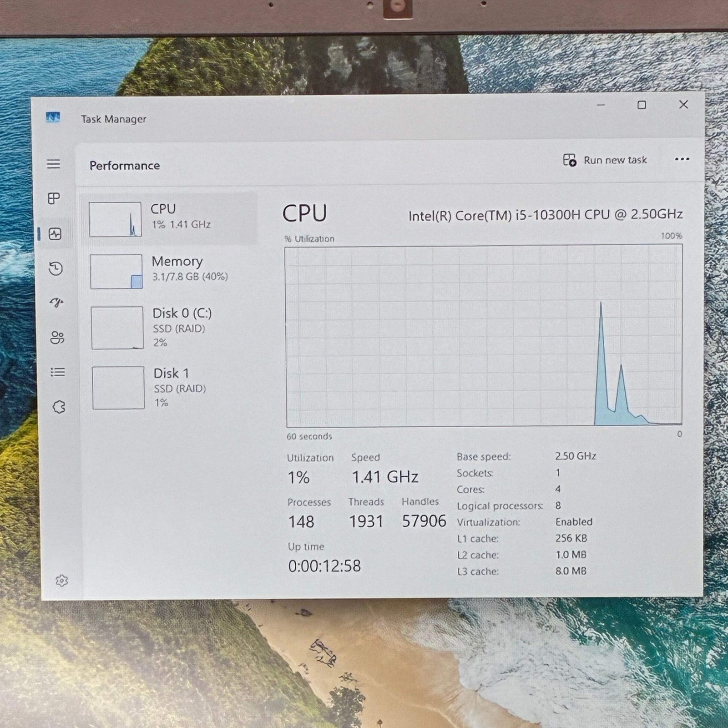Click the CPU utilization graph
Screen dimensions: 728x728
tap(484, 336)
